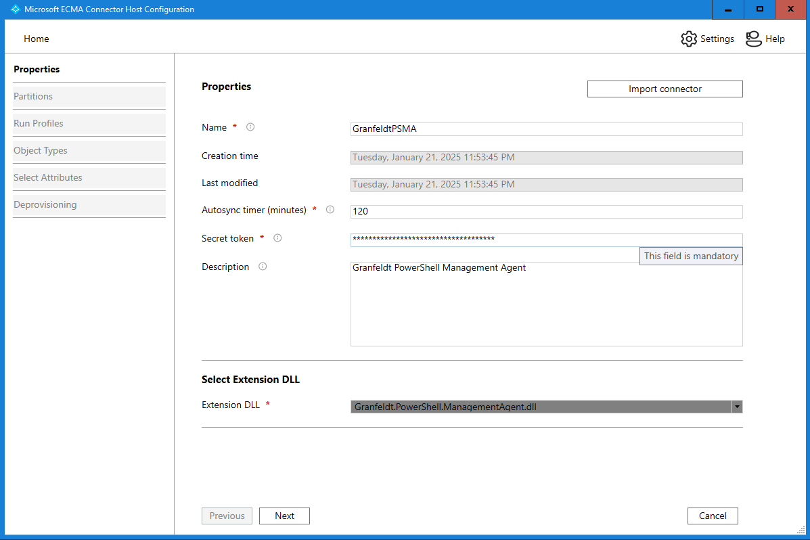Focus the Description text area

[x=546, y=305]
